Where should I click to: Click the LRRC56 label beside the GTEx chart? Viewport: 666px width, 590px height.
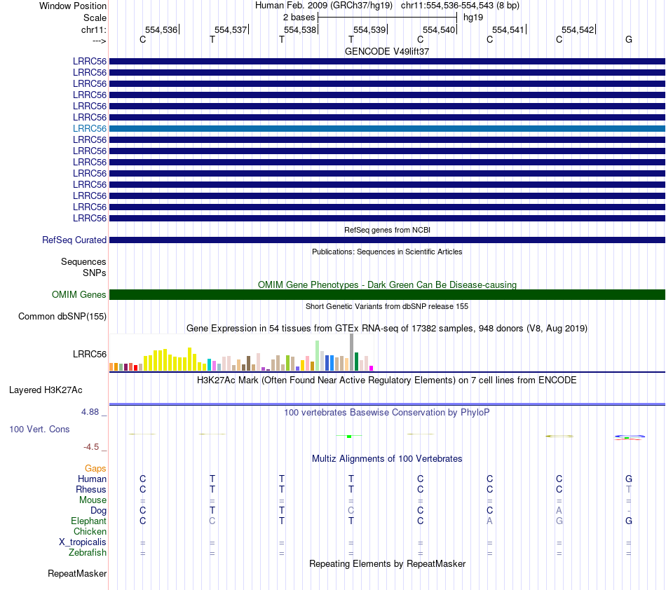click(x=90, y=354)
